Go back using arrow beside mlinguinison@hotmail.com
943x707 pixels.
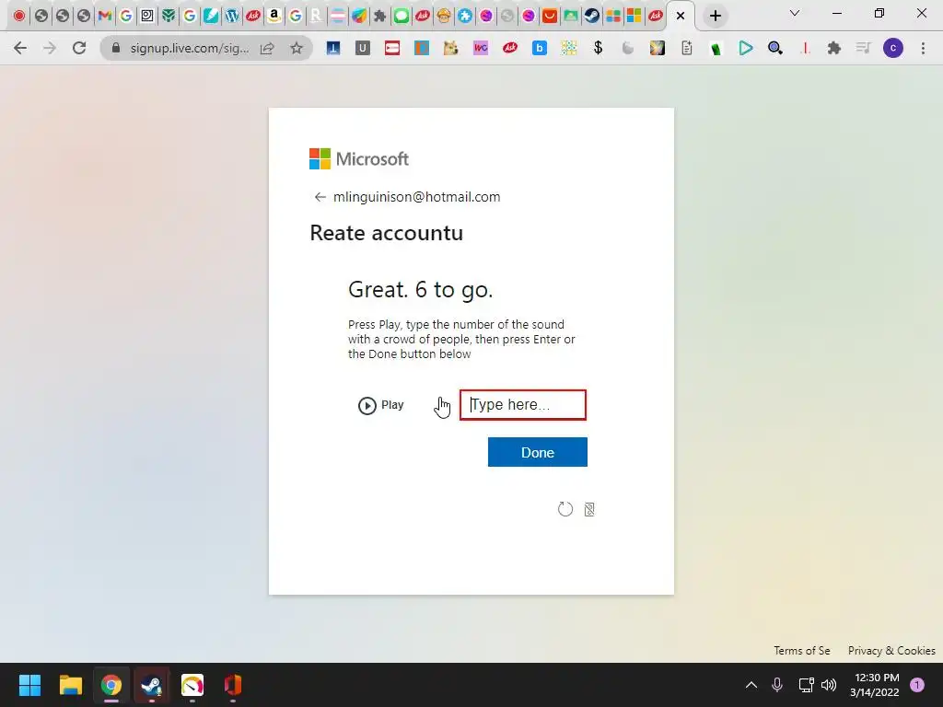[320, 197]
